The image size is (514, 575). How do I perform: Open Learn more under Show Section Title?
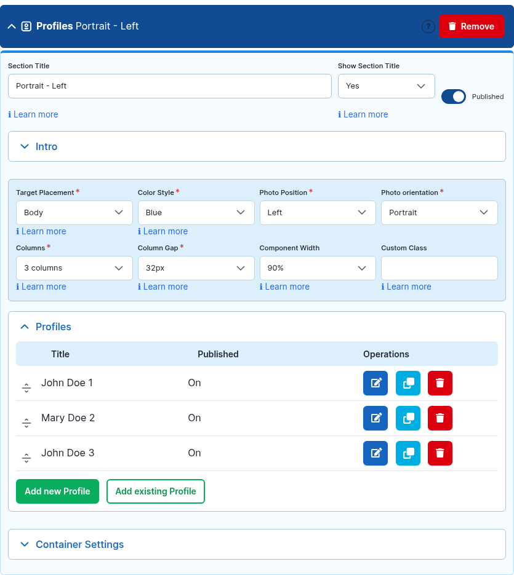click(363, 114)
